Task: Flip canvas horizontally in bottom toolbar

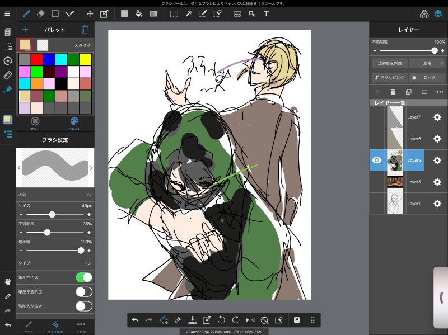Action: (x=250, y=320)
